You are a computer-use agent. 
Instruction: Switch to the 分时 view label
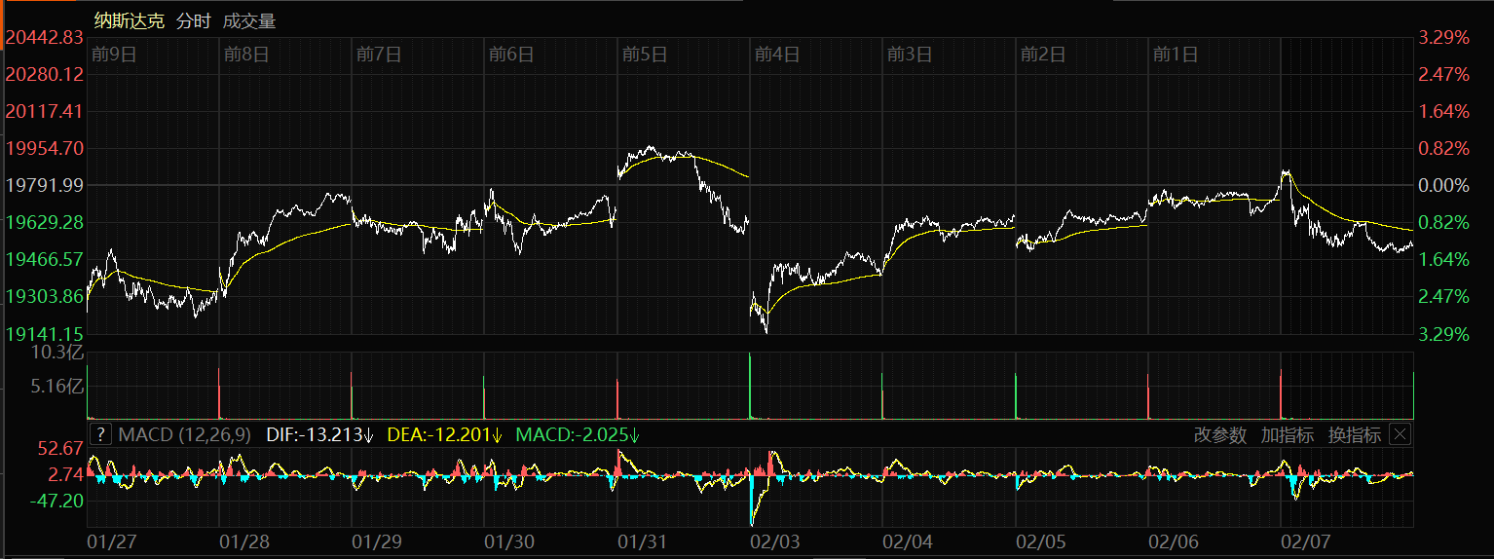(x=193, y=20)
